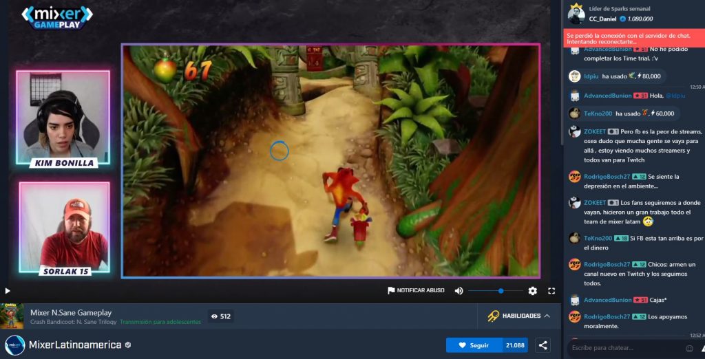
Task: Click the 512 viewers count
Action: 221,316
